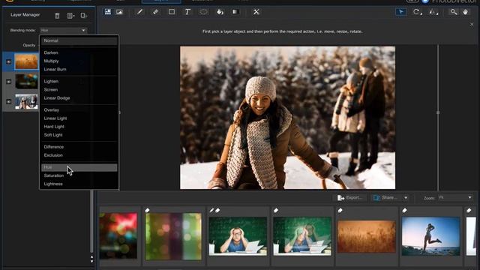Click the edited pencil badge on student photo

[x=211, y=210]
